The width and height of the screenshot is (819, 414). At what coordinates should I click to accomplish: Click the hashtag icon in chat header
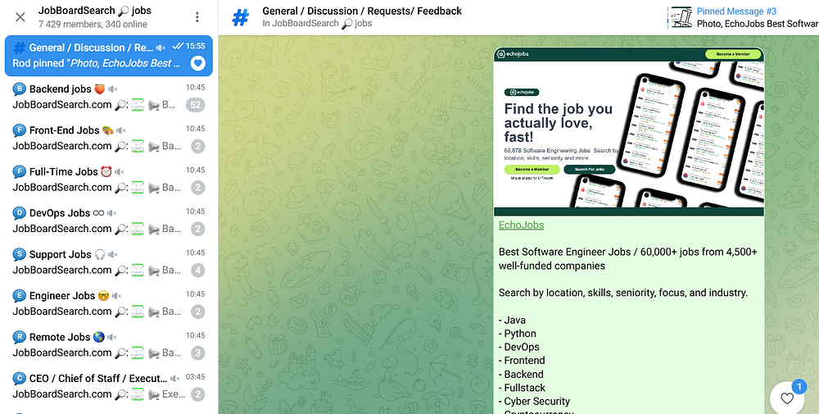[x=240, y=17]
